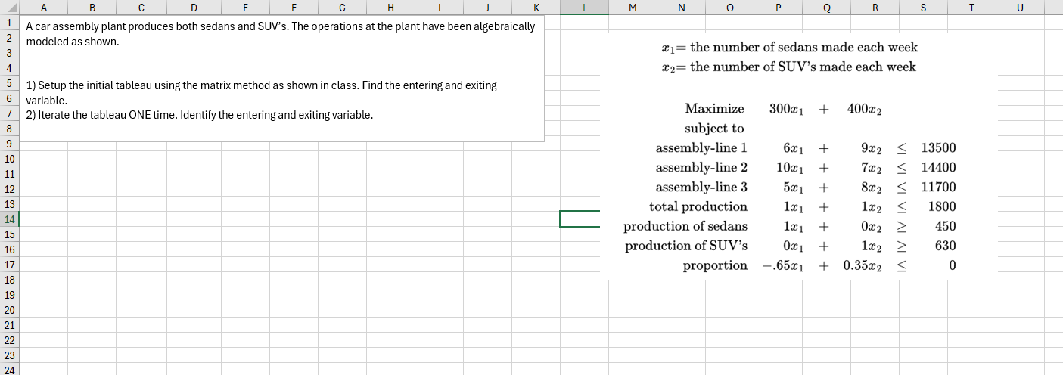1063x375 pixels.
Task: Select highlighted column L header
Action: (584, 7)
